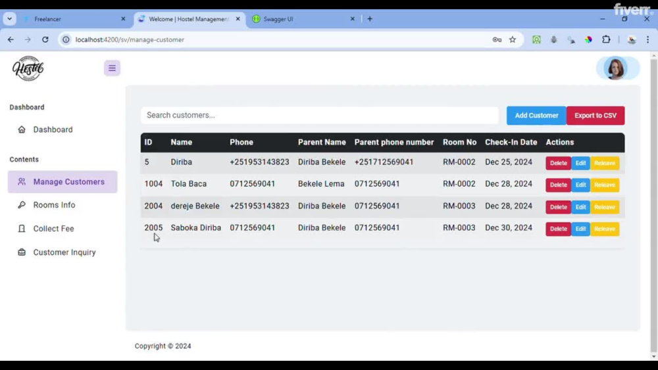This screenshot has width=658, height=370.
Task: Click the Dashboard home icon
Action: [x=22, y=129]
